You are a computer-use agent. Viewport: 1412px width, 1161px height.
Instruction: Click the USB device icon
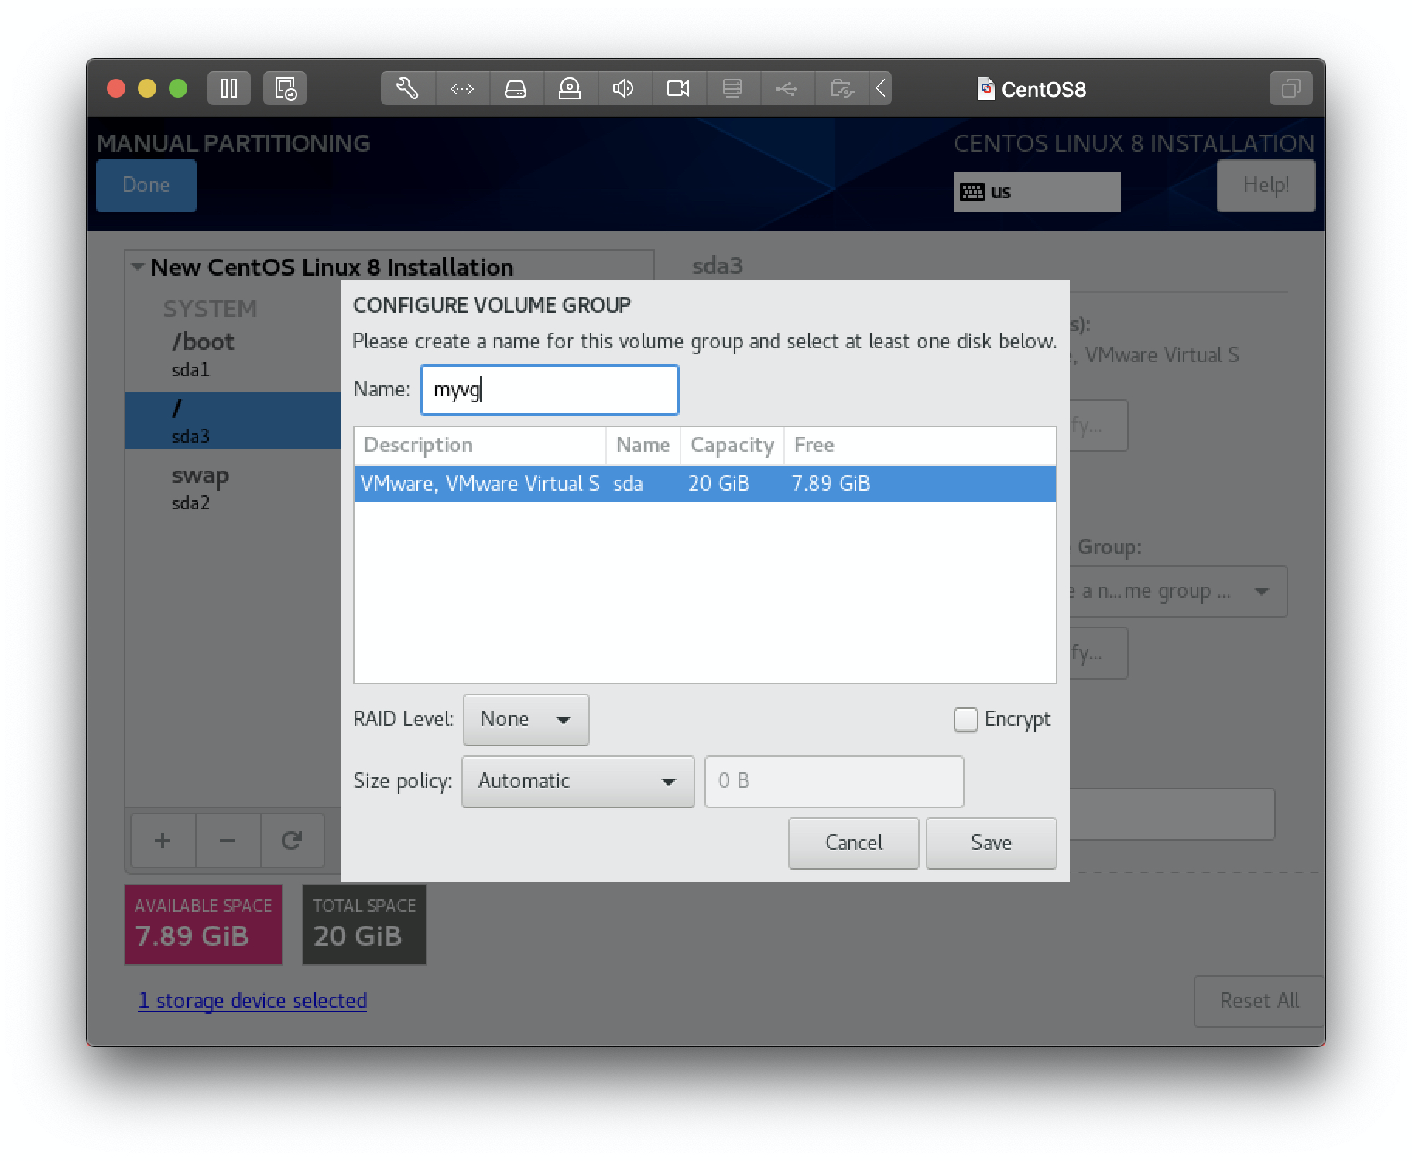click(x=787, y=88)
